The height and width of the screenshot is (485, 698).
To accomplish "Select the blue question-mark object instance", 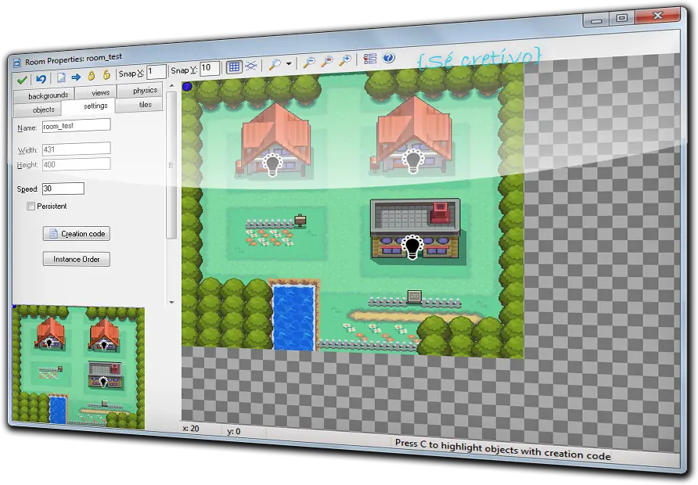I will tap(187, 86).
